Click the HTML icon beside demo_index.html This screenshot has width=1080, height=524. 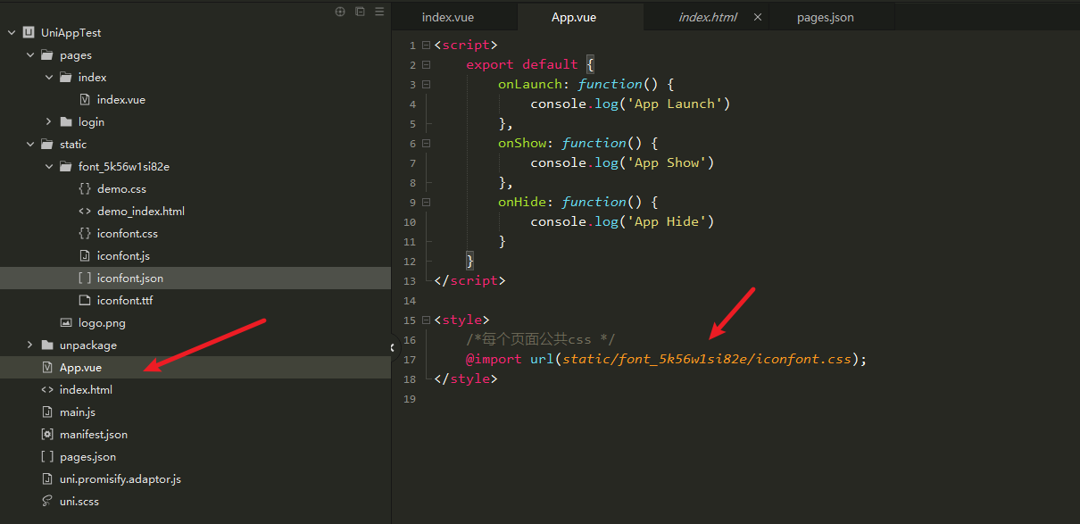(x=85, y=212)
